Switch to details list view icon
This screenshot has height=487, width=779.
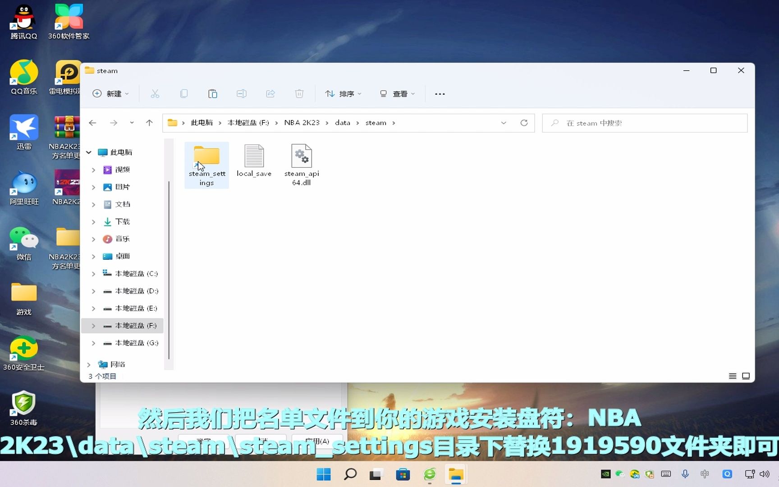pos(733,376)
